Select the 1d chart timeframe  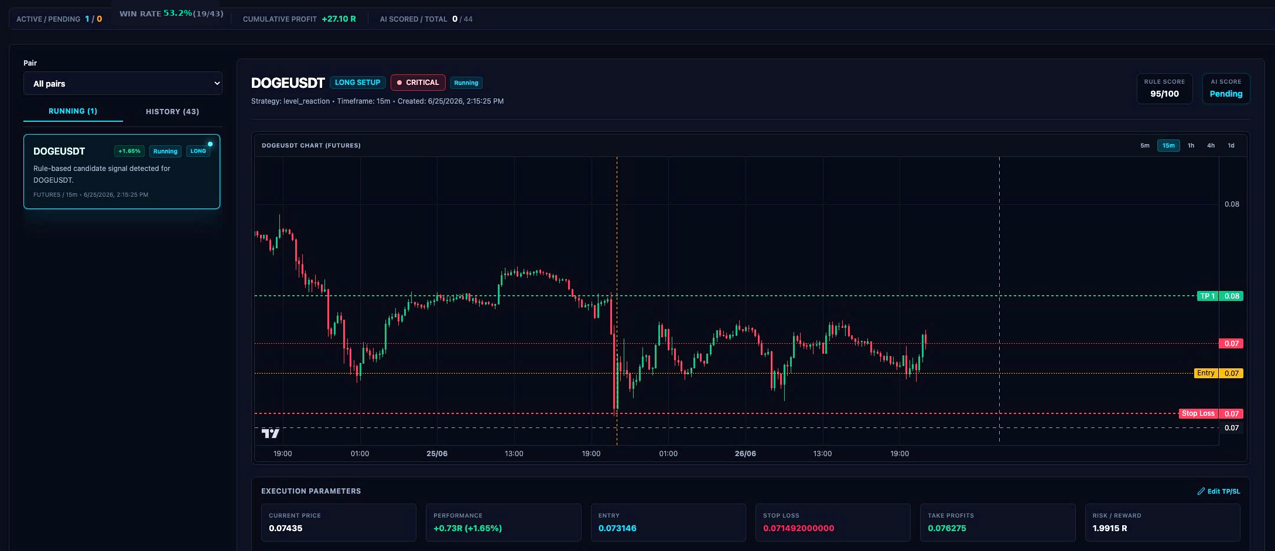(x=1231, y=146)
